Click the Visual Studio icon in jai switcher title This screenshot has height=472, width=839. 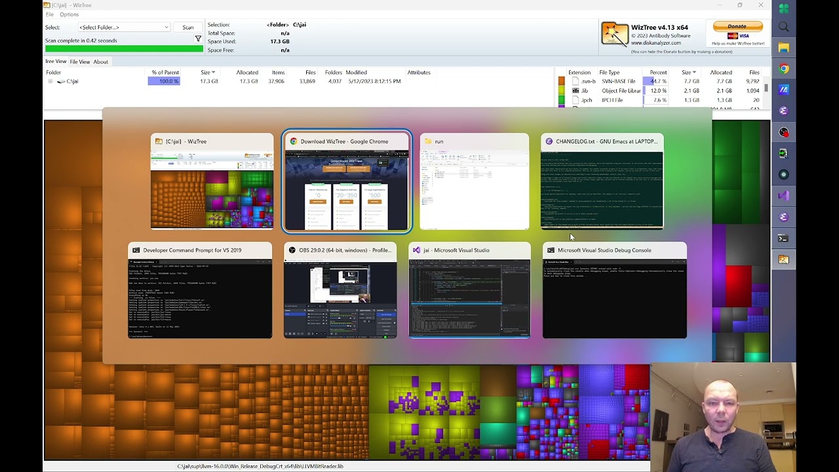[417, 250]
